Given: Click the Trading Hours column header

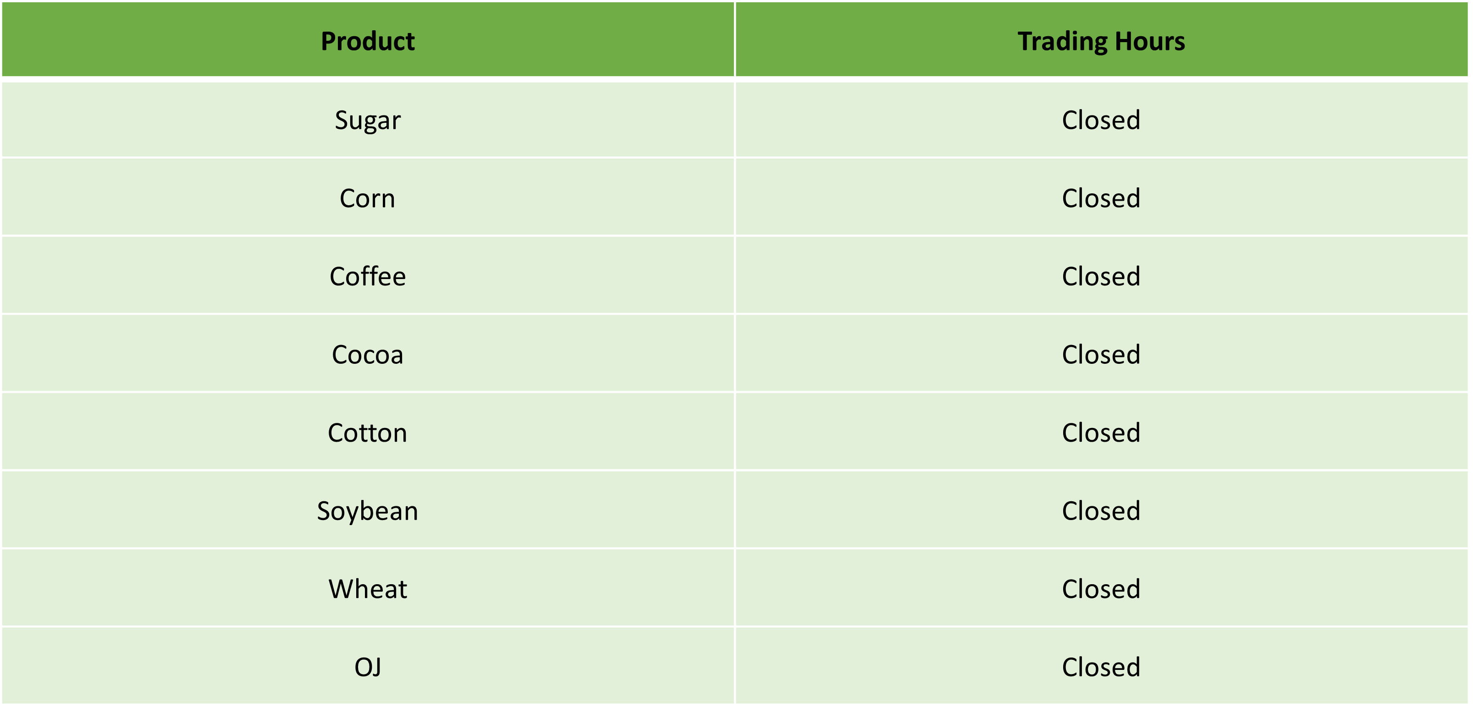Looking at the screenshot, I should (x=1101, y=40).
